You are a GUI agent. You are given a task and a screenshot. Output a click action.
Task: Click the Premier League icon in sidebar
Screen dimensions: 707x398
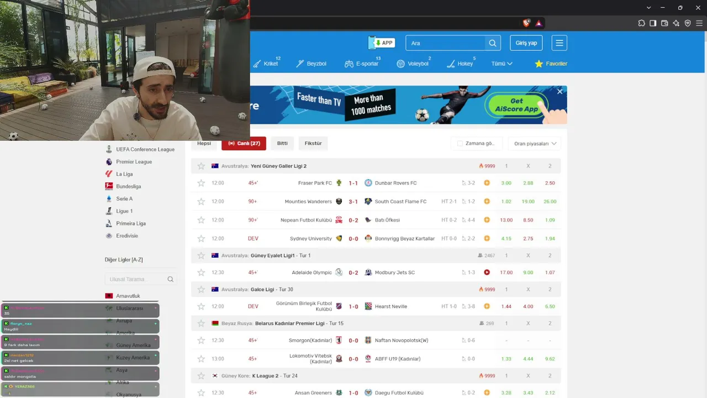click(x=109, y=161)
